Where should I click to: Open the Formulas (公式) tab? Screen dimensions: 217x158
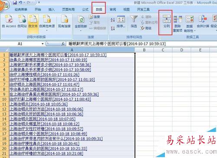85,10
